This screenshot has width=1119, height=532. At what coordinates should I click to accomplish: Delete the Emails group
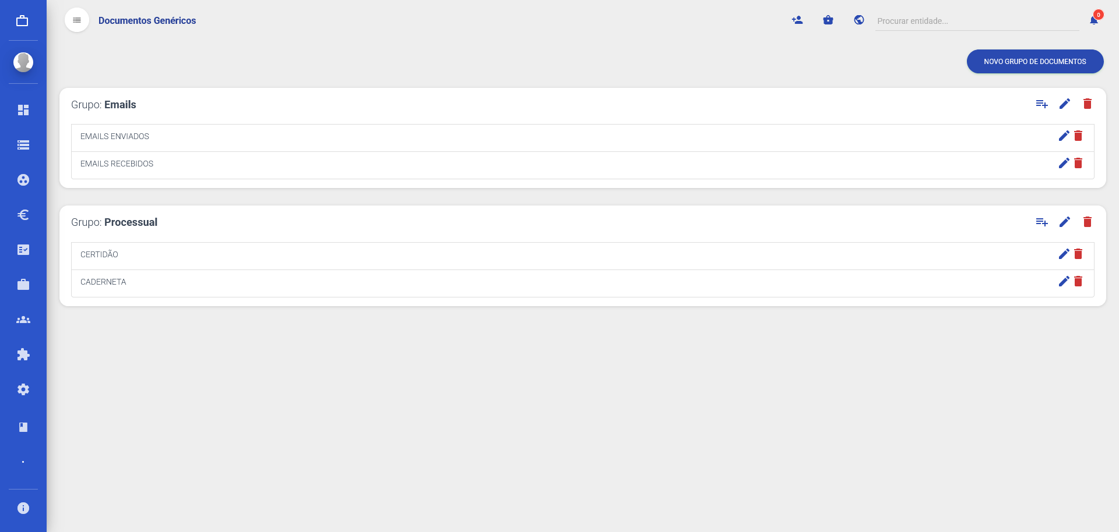(1088, 104)
